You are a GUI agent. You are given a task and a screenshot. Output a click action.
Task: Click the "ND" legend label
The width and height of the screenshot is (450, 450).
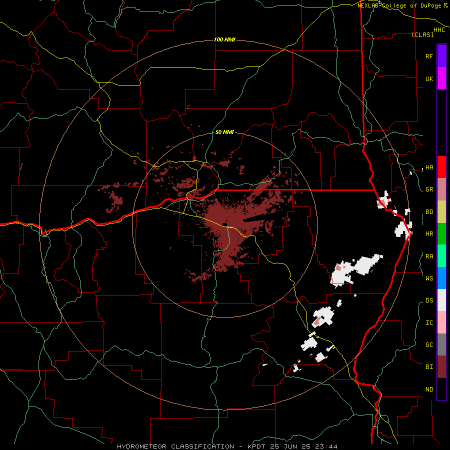point(429,389)
